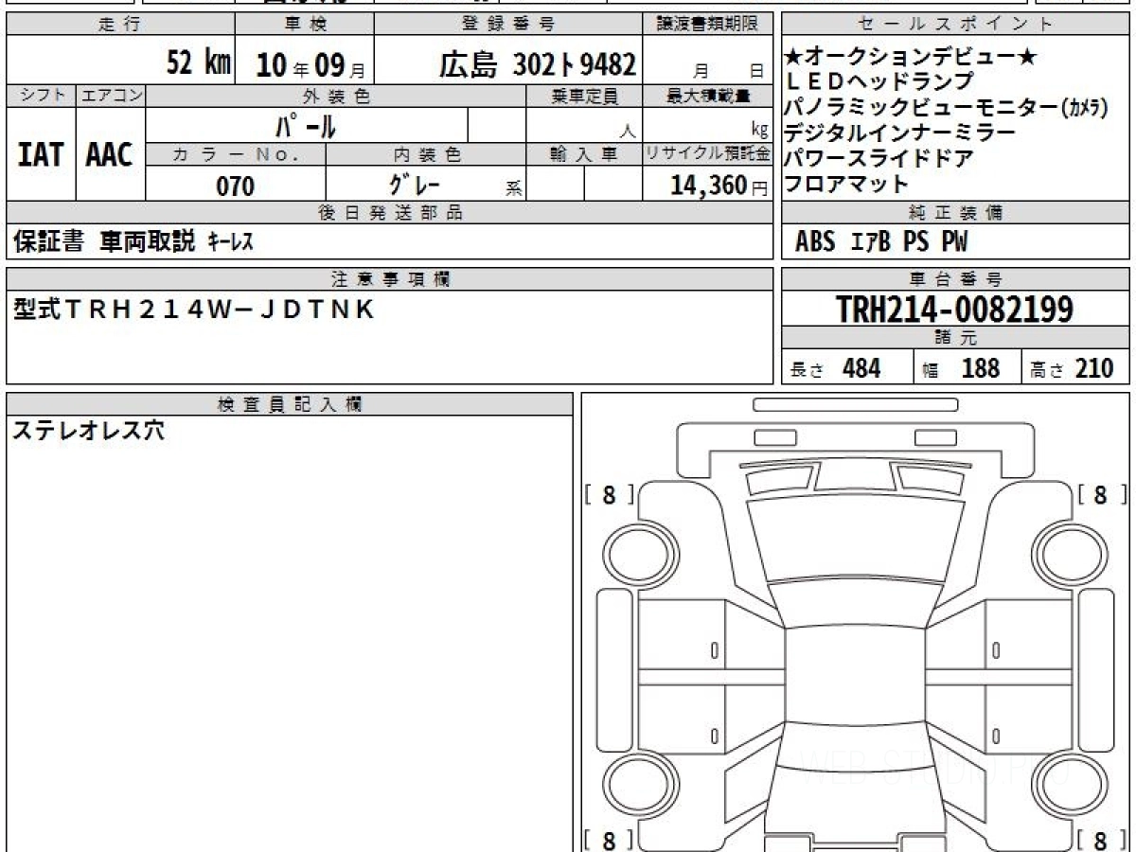Click the 諸元 heading
The image size is (1136, 852).
tap(955, 337)
